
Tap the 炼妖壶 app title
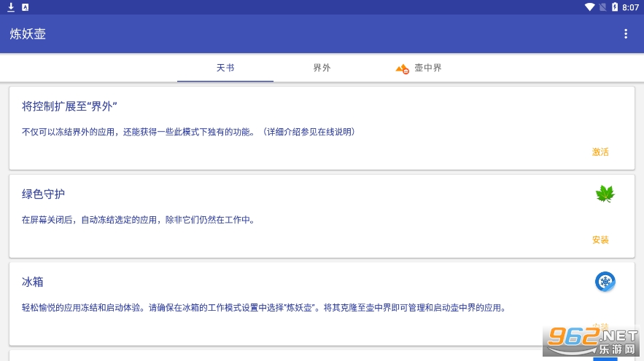click(28, 33)
